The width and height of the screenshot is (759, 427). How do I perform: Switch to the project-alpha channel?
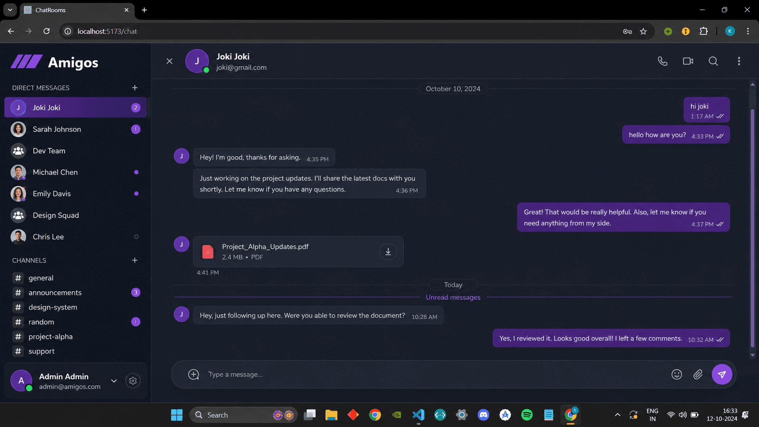click(x=75, y=337)
